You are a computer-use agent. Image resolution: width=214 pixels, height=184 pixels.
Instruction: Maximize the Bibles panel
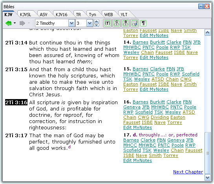[201, 6]
